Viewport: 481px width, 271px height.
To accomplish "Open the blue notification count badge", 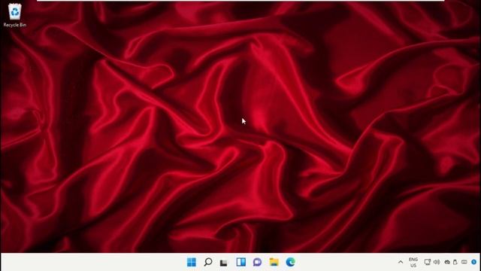I will (474, 262).
